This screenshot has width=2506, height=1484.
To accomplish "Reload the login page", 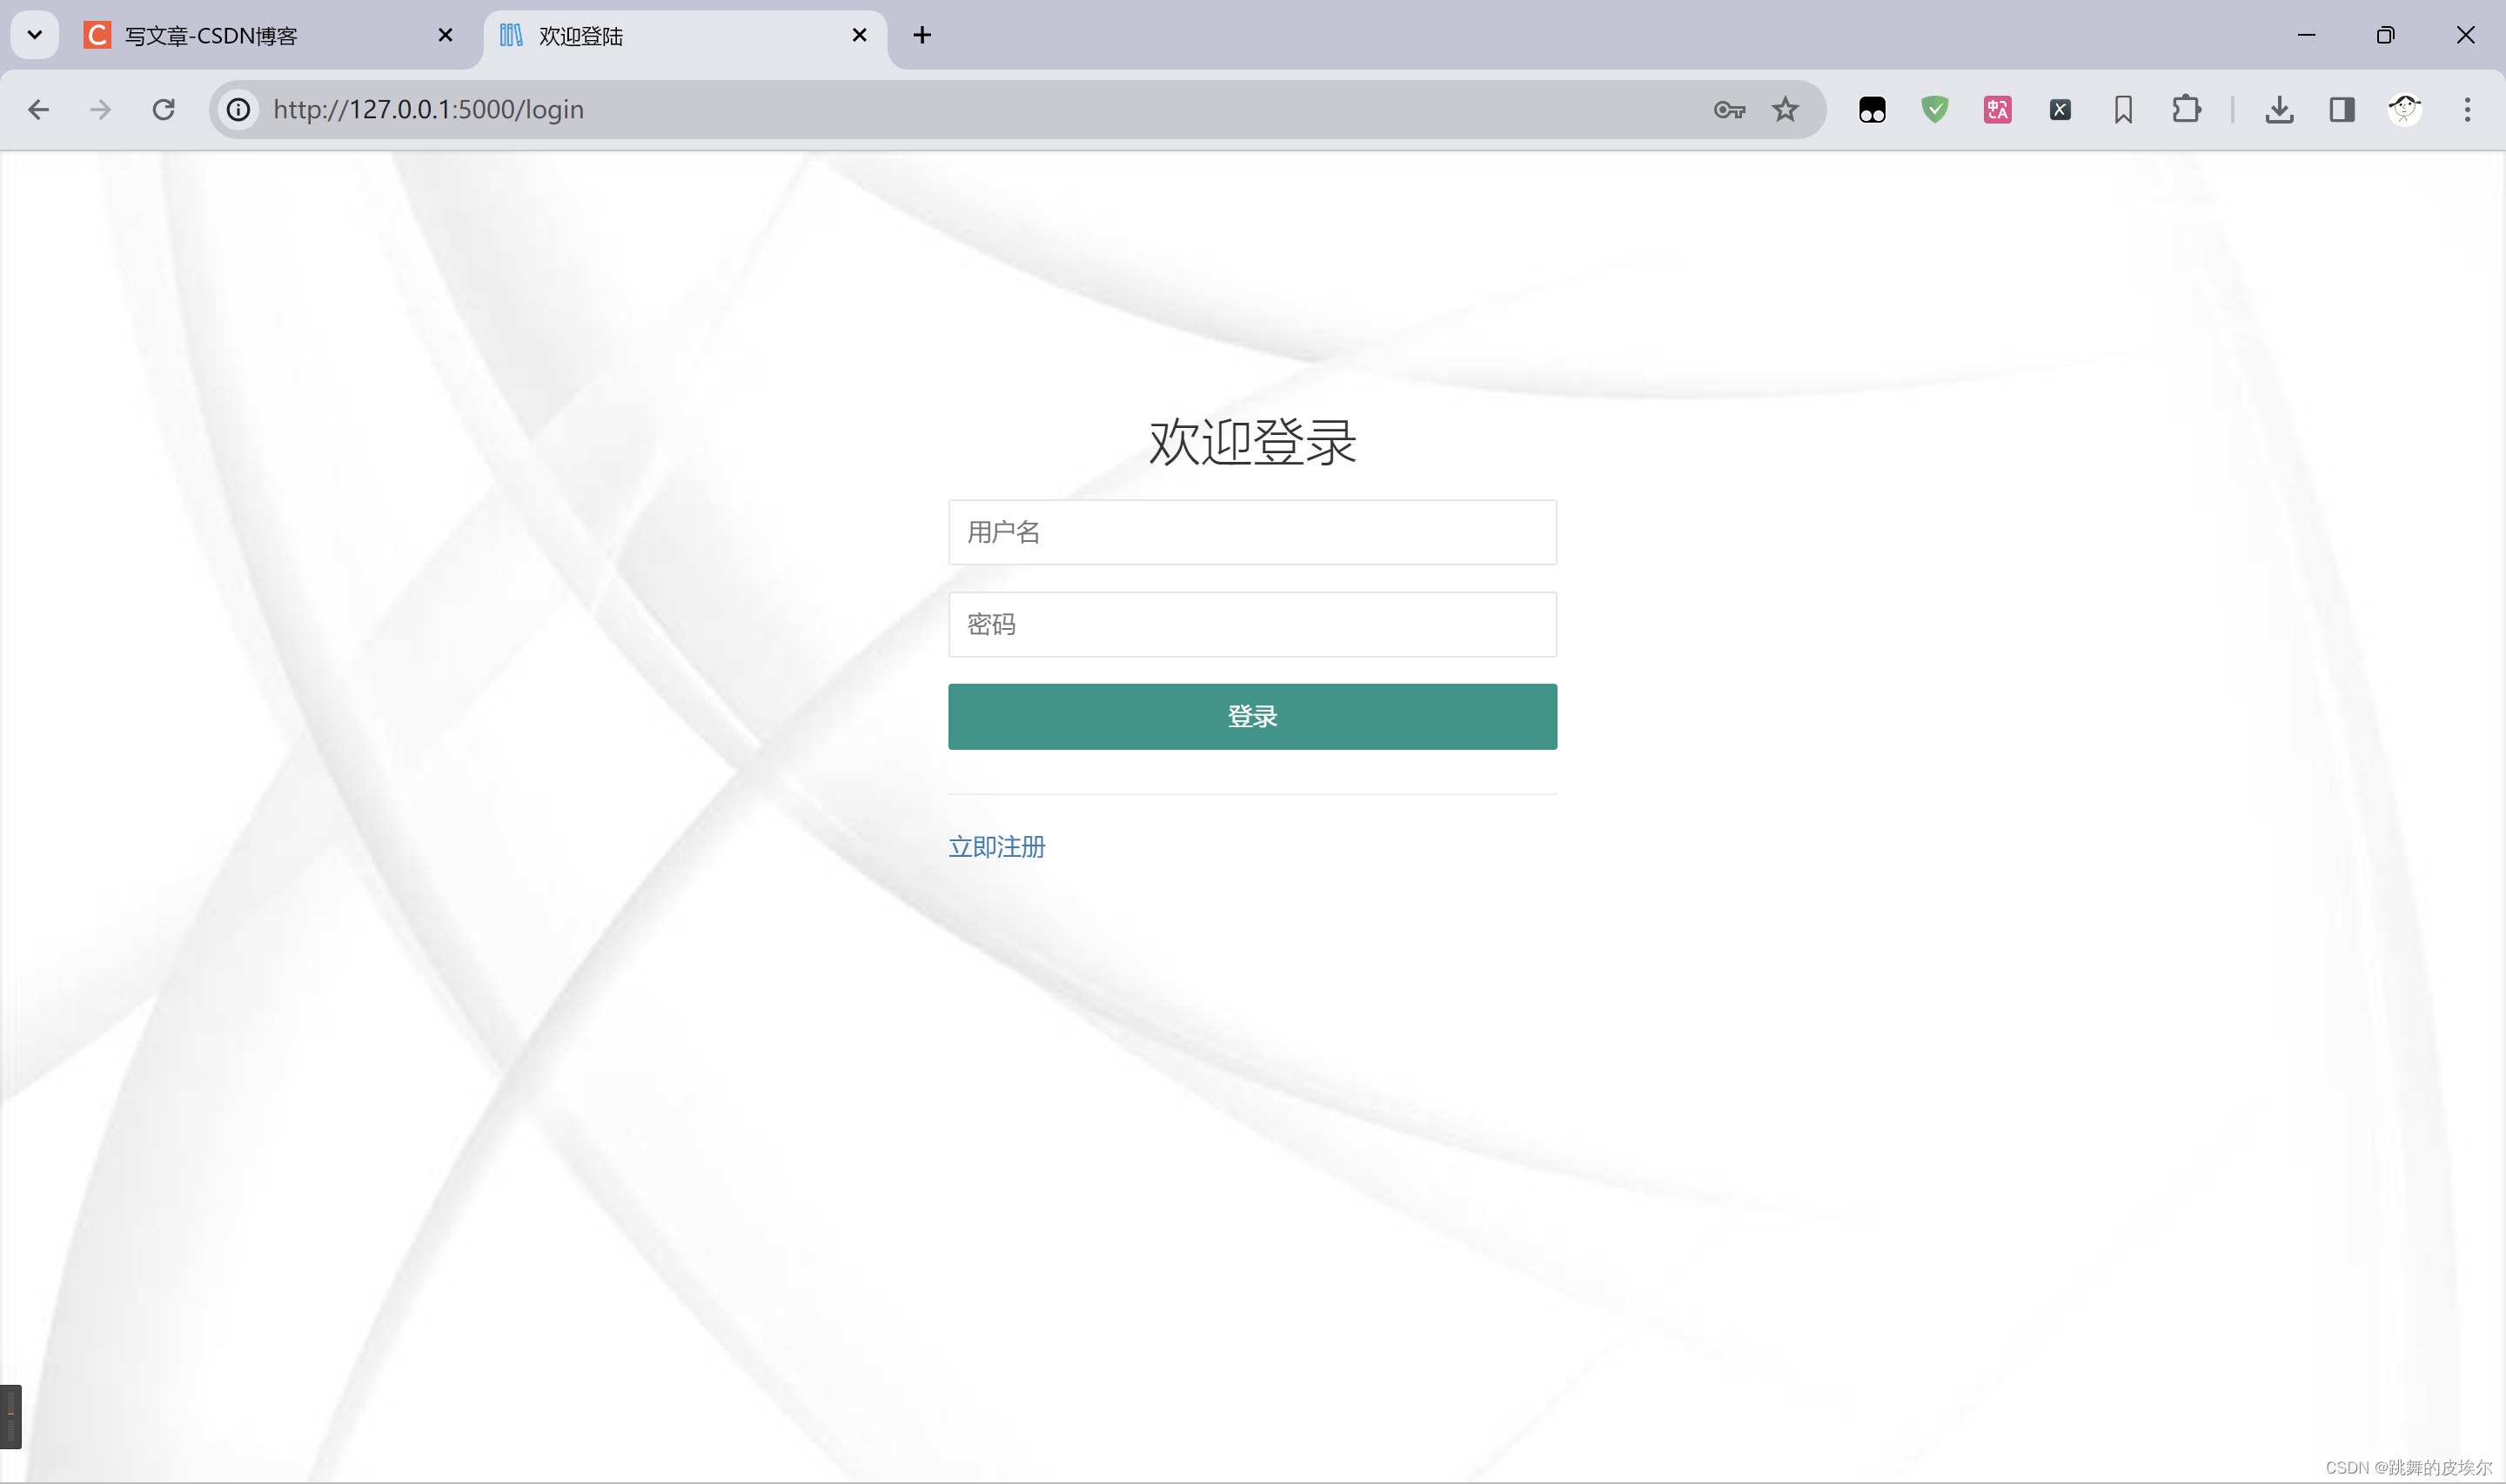I will point(163,109).
